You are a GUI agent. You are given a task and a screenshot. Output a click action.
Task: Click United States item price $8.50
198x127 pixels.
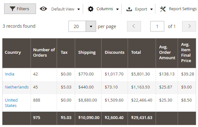point(187,100)
